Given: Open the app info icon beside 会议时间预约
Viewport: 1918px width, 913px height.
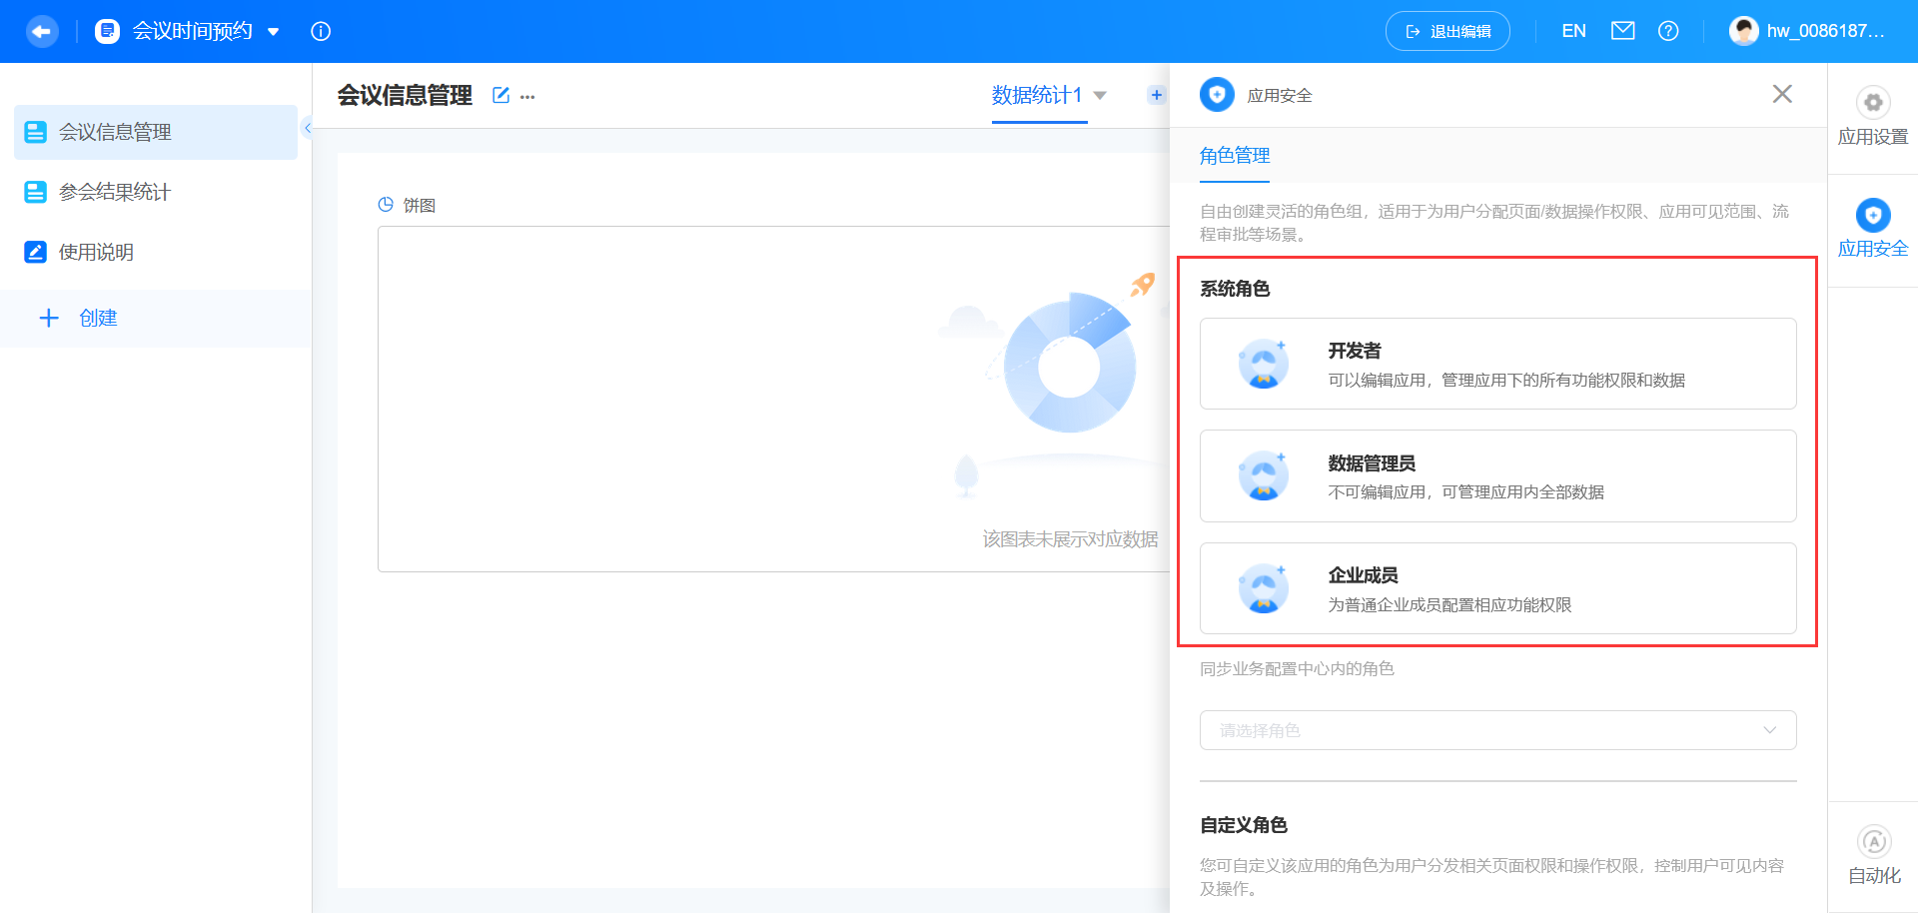Looking at the screenshot, I should pos(320,31).
